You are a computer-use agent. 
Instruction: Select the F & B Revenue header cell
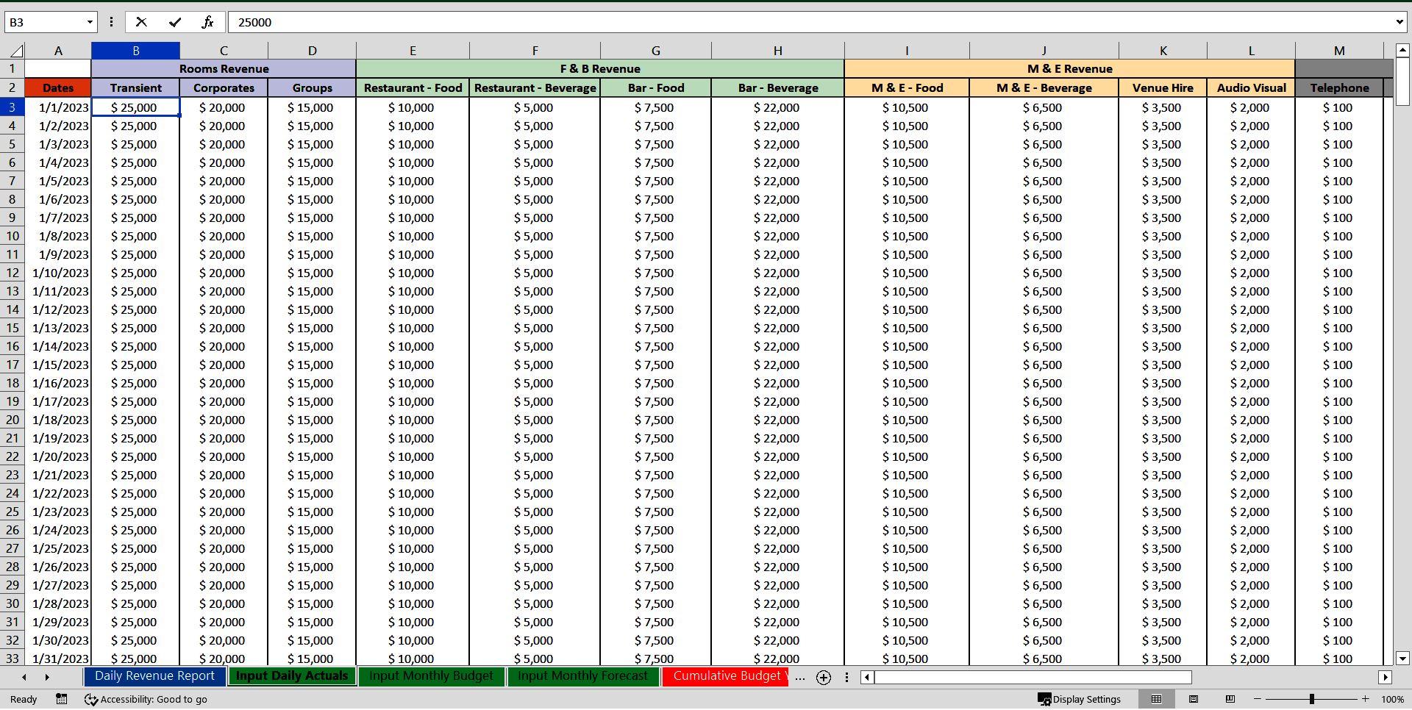[x=600, y=68]
